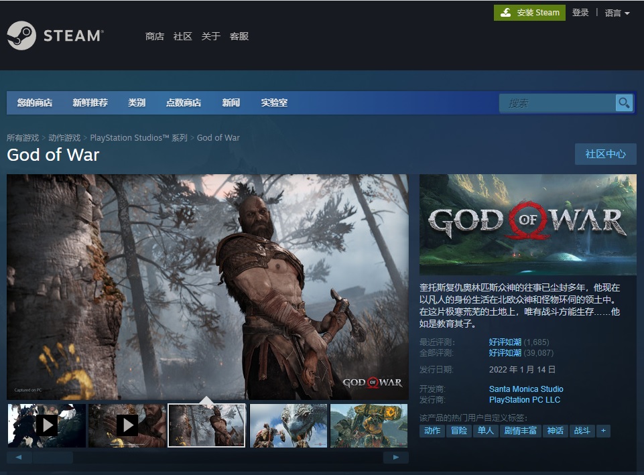Screen dimensions: 644x475
Task: Click the 安装 Steam download button
Action: 529,13
